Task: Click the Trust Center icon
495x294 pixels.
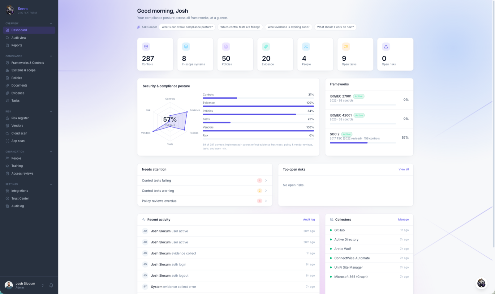Action: pyautogui.click(x=7, y=198)
